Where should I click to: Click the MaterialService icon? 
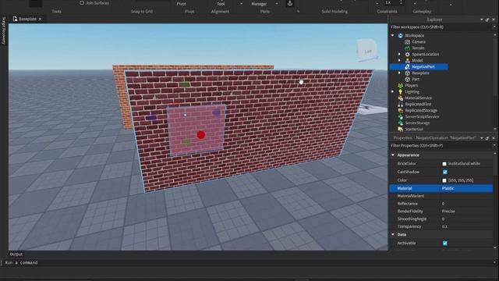(400, 98)
